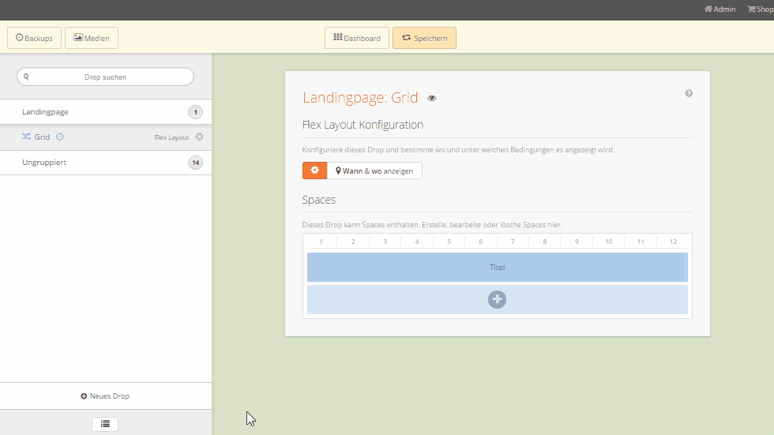Click the Admin link
774x435 pixels.
coord(720,9)
